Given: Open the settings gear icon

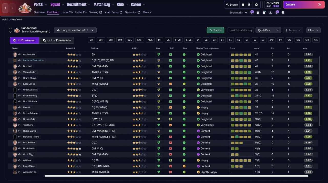Looking at the screenshot, I should (256, 5).
